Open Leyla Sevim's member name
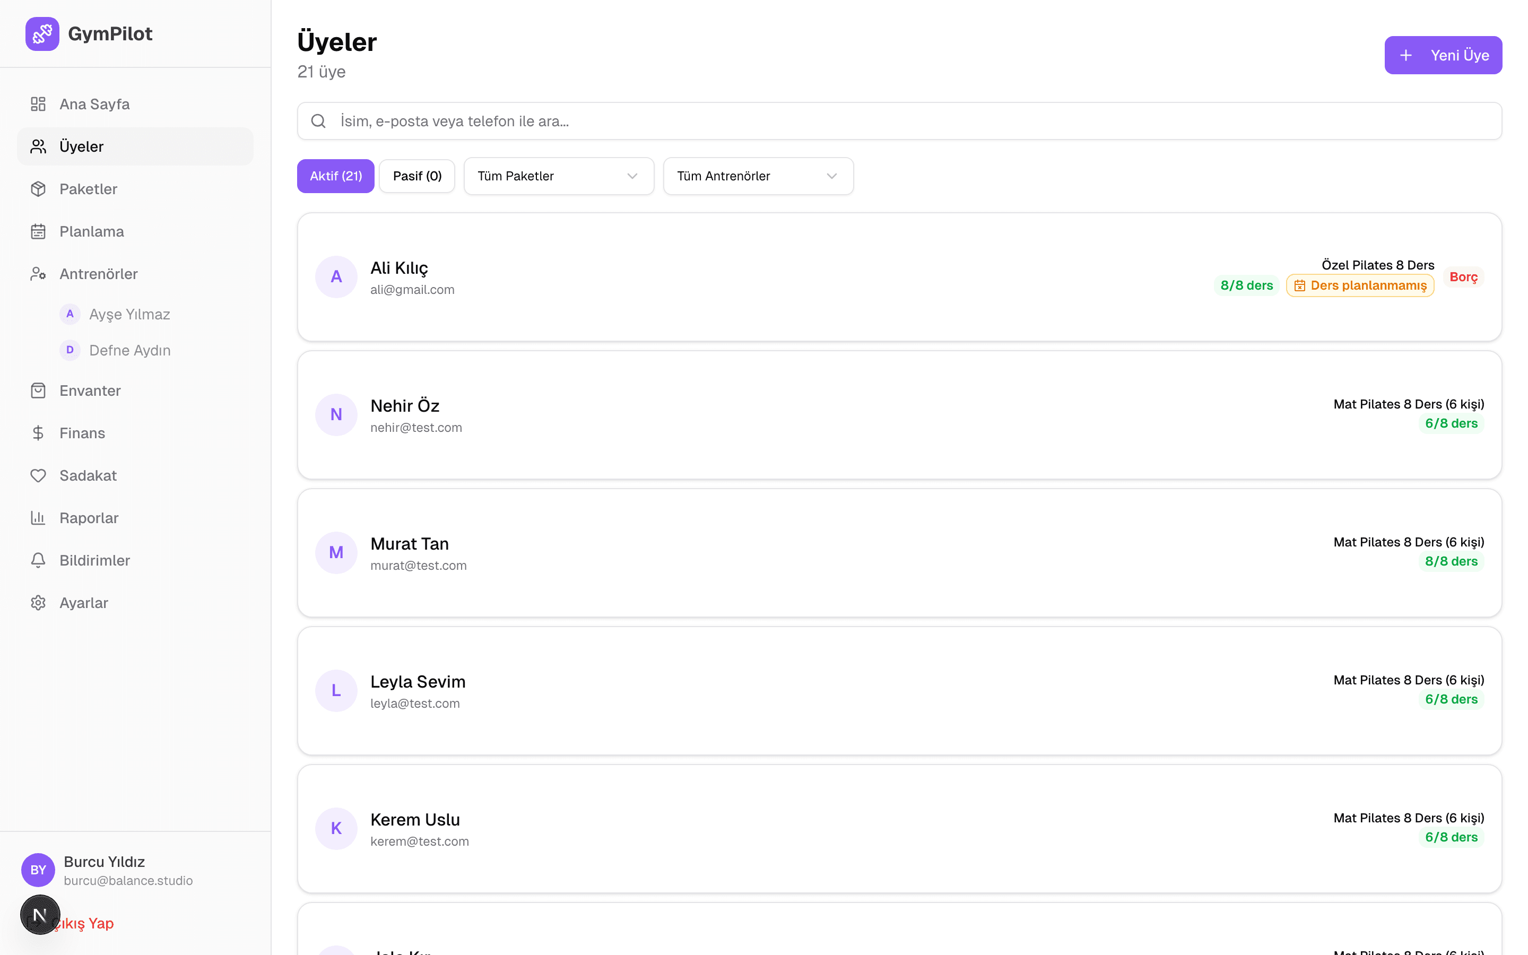The image size is (1528, 955). (x=418, y=682)
